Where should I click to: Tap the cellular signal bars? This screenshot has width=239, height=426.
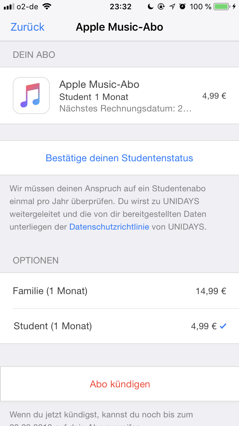tap(10, 7)
